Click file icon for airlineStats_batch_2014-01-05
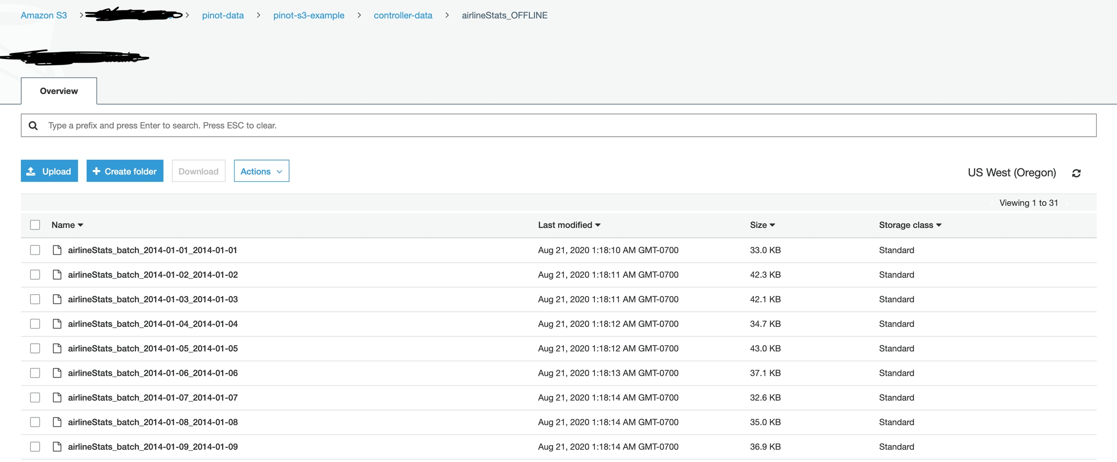The width and height of the screenshot is (1117, 462). click(x=57, y=349)
